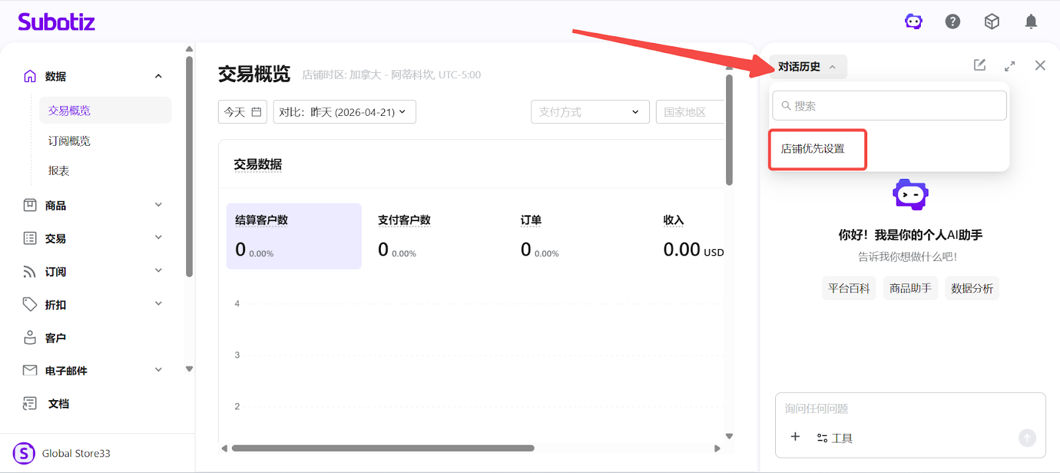This screenshot has width=1060, height=473.
Task: Expand the assistant panel to fullscreen
Action: pyautogui.click(x=1010, y=66)
